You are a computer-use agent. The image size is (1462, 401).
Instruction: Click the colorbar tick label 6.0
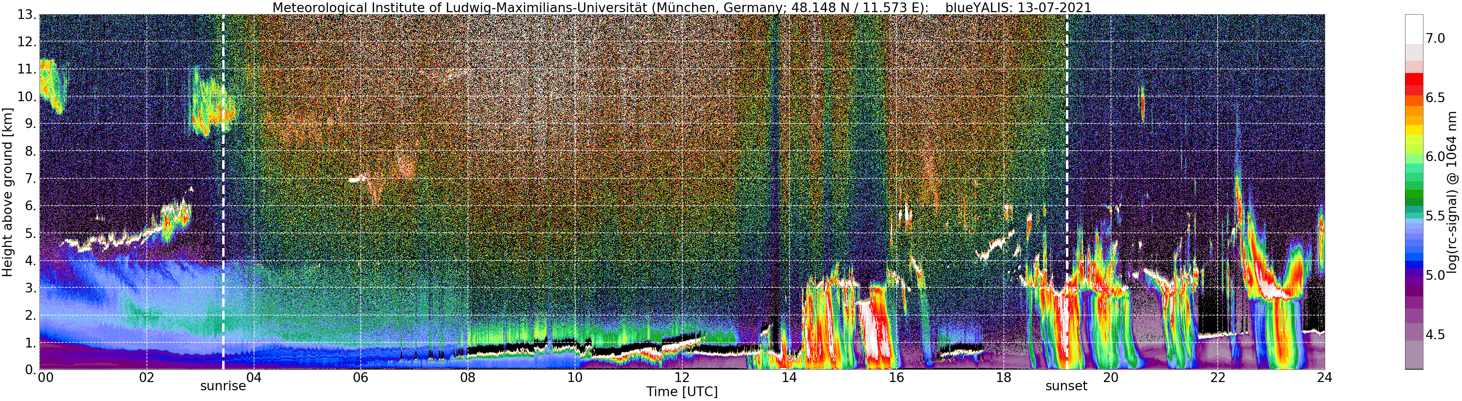pos(1435,157)
